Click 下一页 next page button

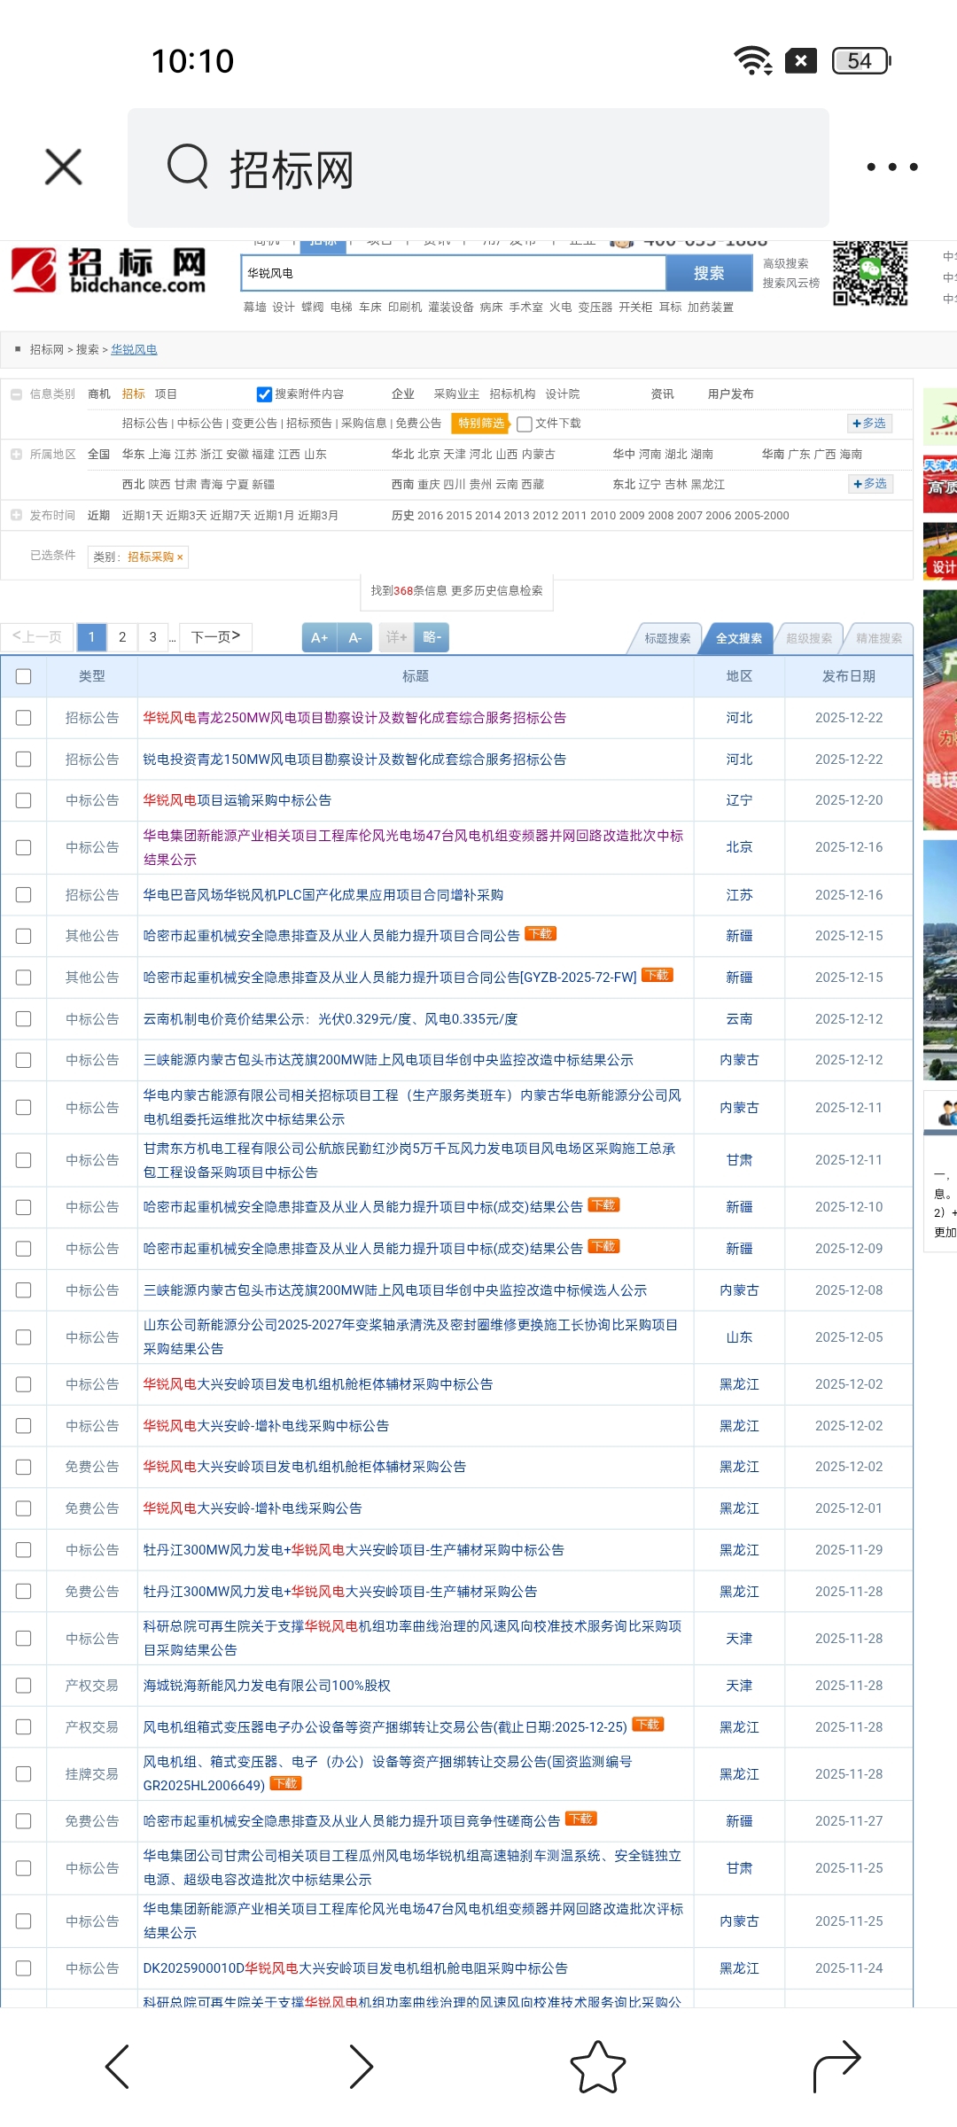click(216, 637)
